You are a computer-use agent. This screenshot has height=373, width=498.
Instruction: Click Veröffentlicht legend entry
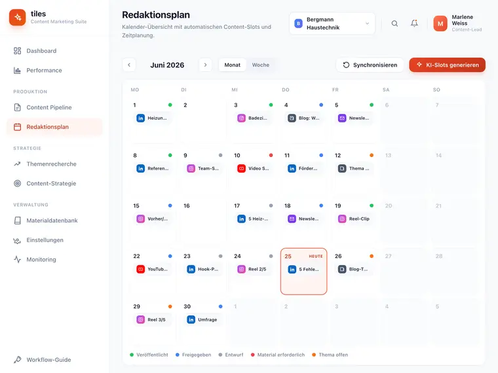[x=149, y=355]
